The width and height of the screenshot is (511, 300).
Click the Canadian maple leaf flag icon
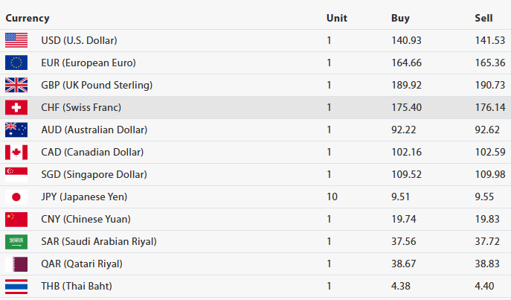click(x=16, y=152)
